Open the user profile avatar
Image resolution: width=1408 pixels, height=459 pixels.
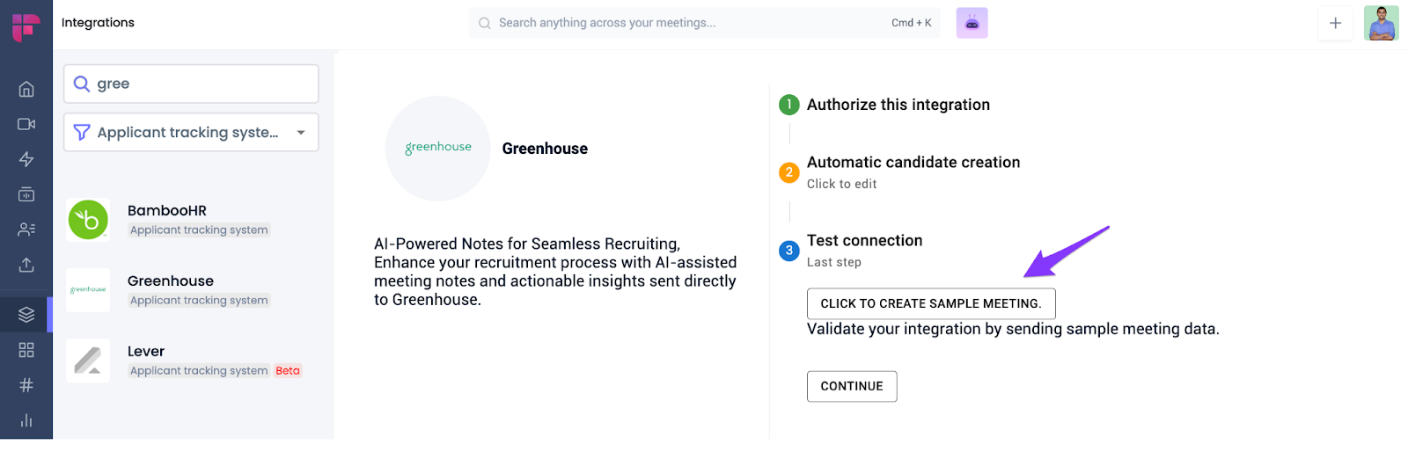click(x=1381, y=24)
